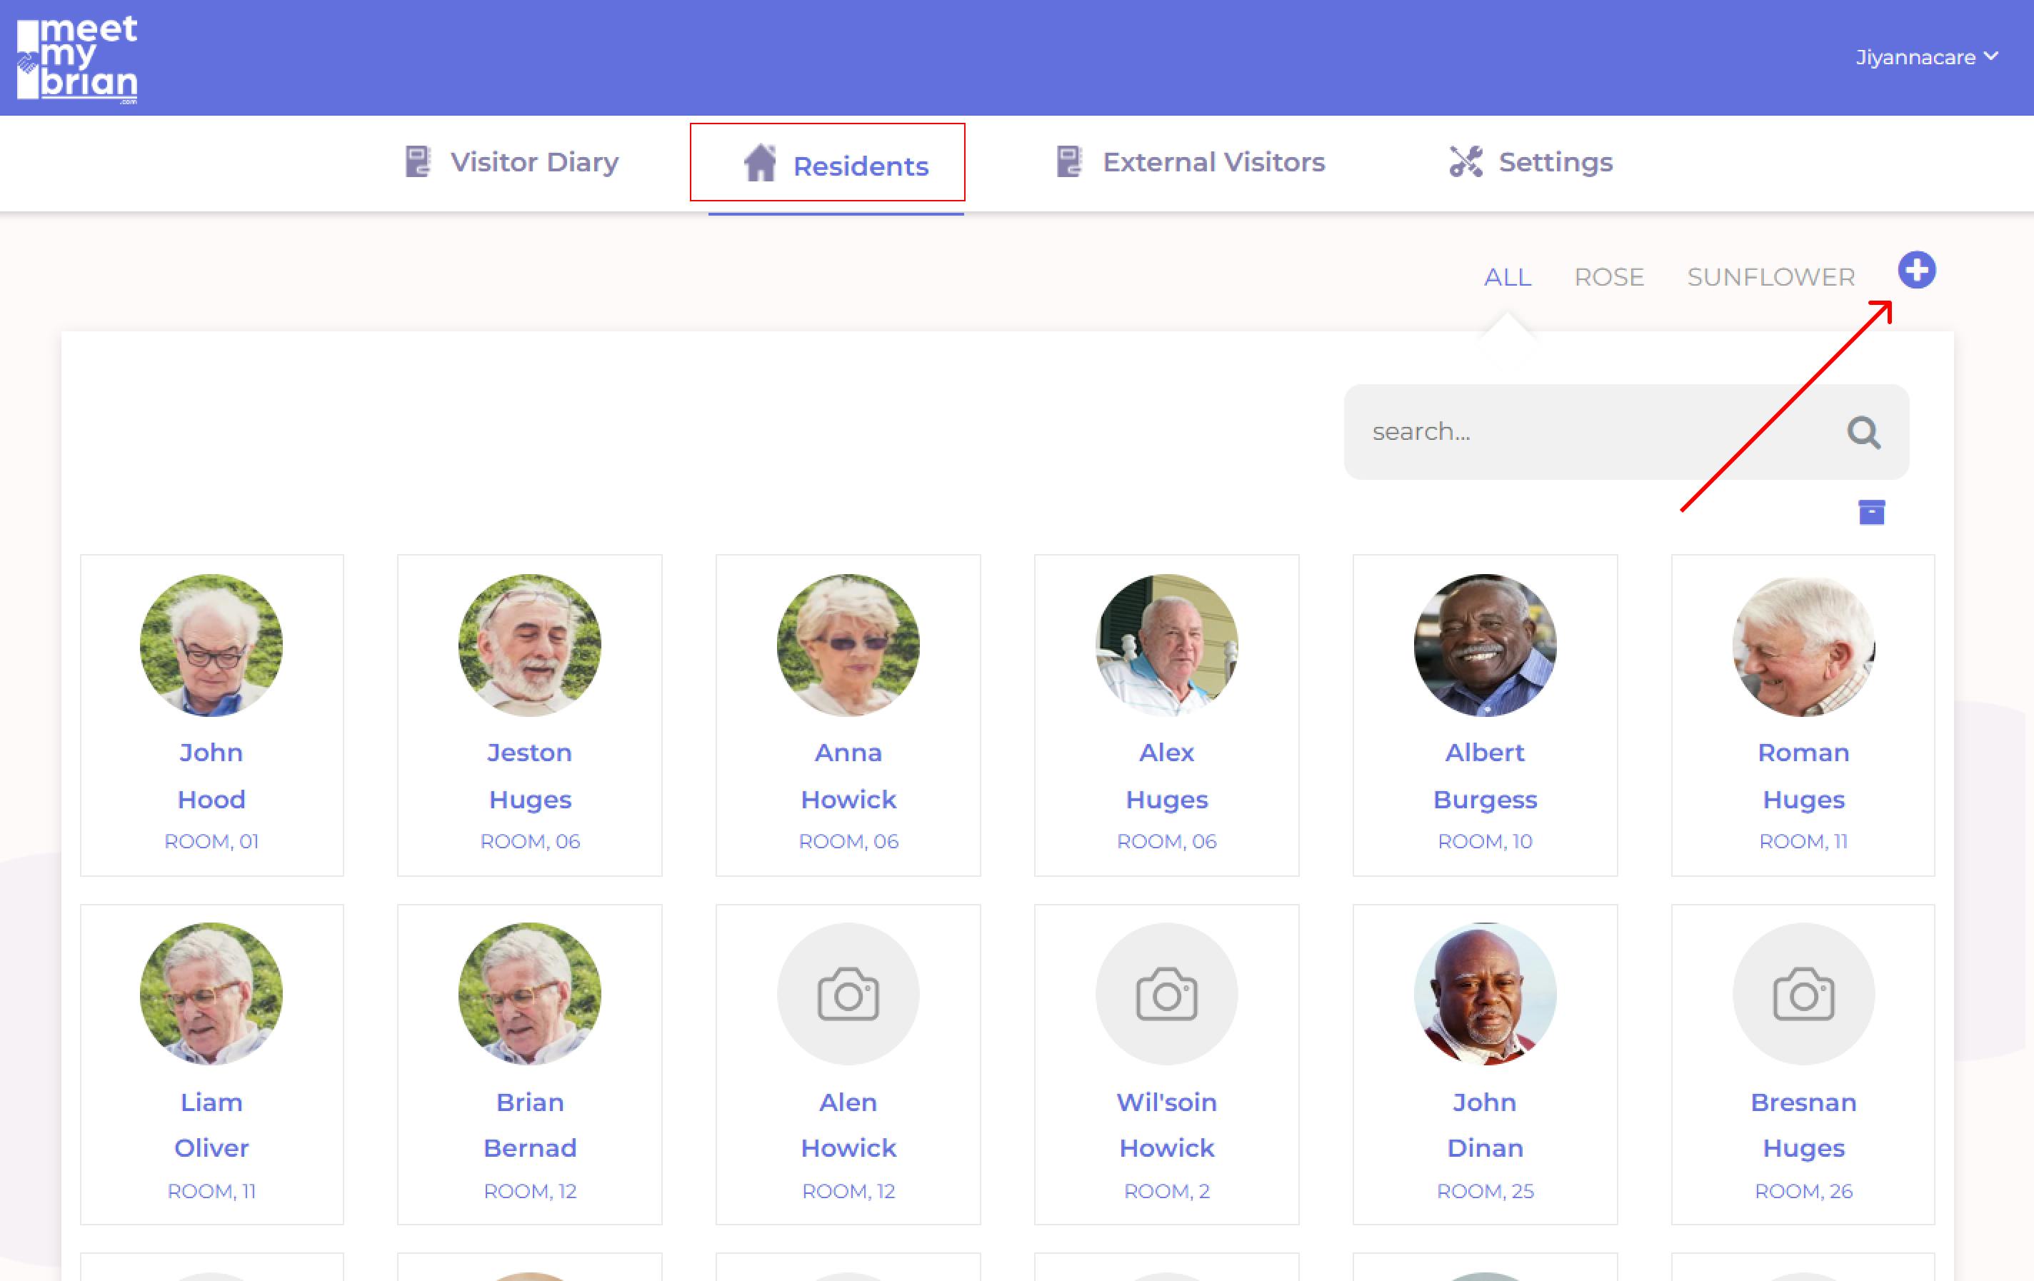Click the Settings tools icon
This screenshot has height=1281, width=2034.
1466,161
